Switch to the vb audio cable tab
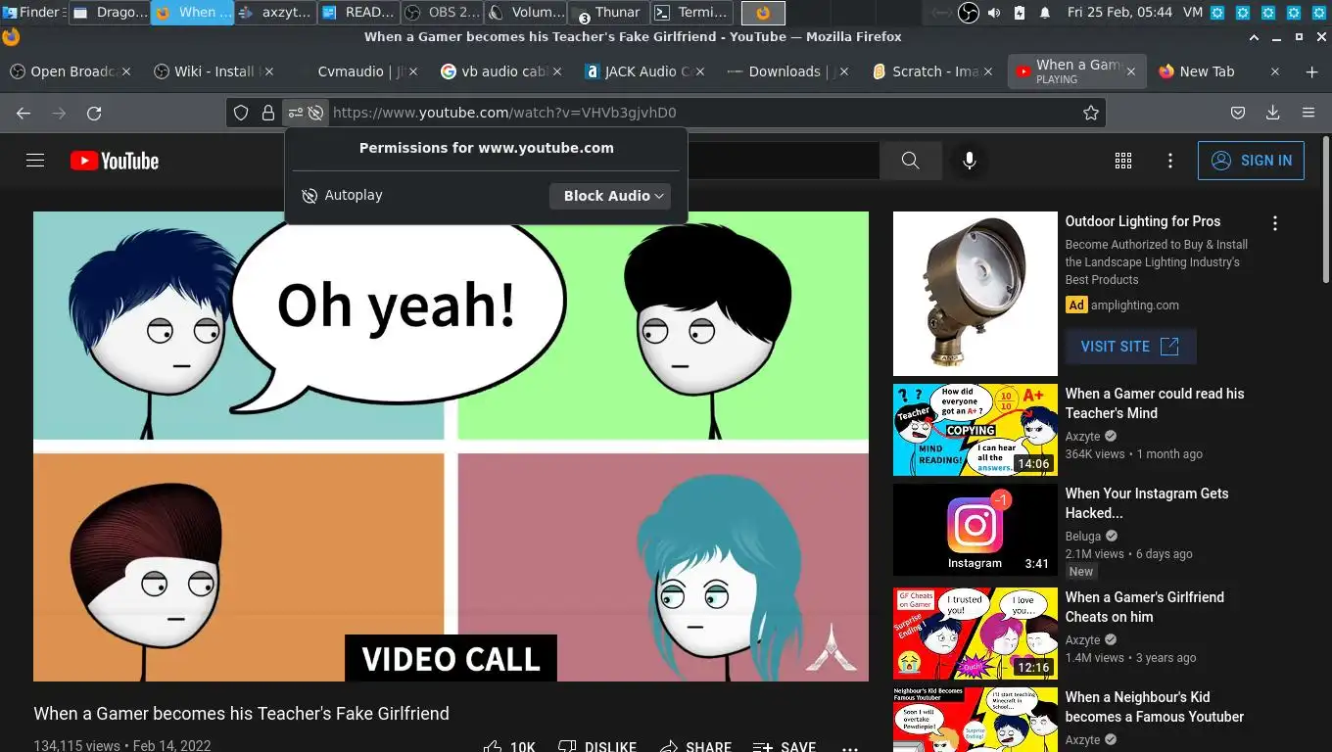The width and height of the screenshot is (1332, 752). tap(503, 71)
